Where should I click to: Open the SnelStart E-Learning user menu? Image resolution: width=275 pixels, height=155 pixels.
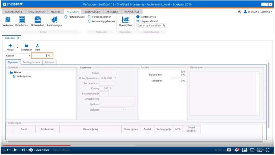tap(258, 12)
